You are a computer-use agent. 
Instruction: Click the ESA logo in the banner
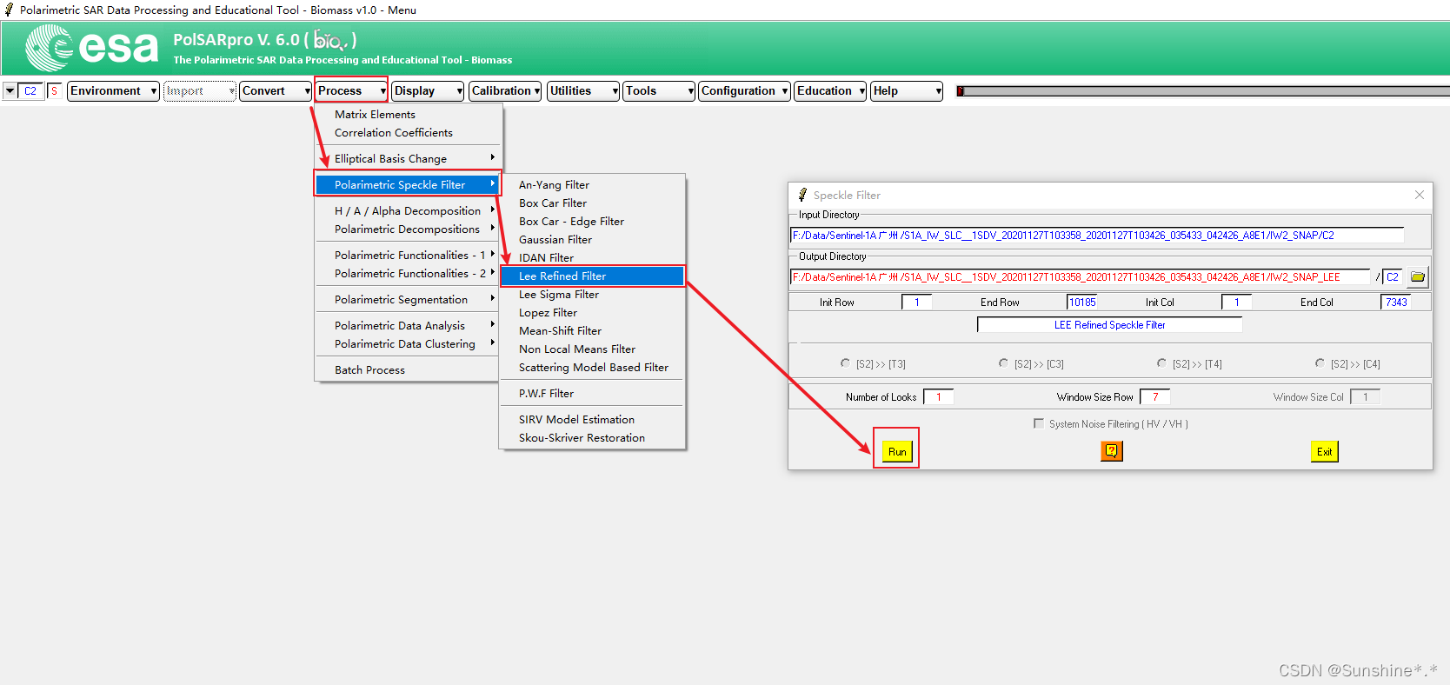coord(92,47)
